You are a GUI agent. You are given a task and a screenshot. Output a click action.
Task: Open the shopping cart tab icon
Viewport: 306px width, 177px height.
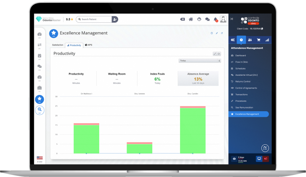point(258,40)
